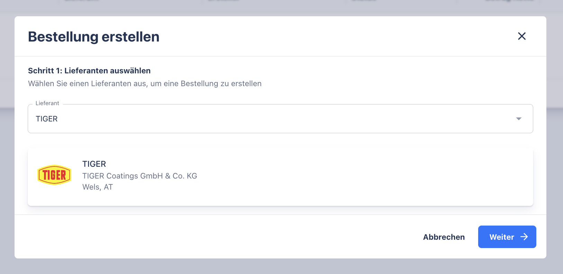563x274 pixels.
Task: Close the Bestellung erstellen dialog with X
Action: click(521, 36)
